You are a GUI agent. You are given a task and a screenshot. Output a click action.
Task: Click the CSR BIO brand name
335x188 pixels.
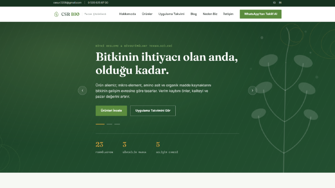[x=70, y=14]
